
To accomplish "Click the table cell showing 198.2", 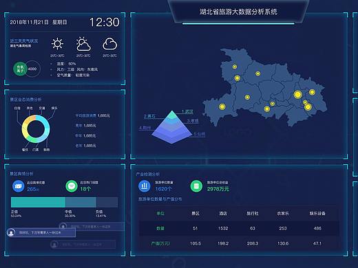I will point(223,243).
